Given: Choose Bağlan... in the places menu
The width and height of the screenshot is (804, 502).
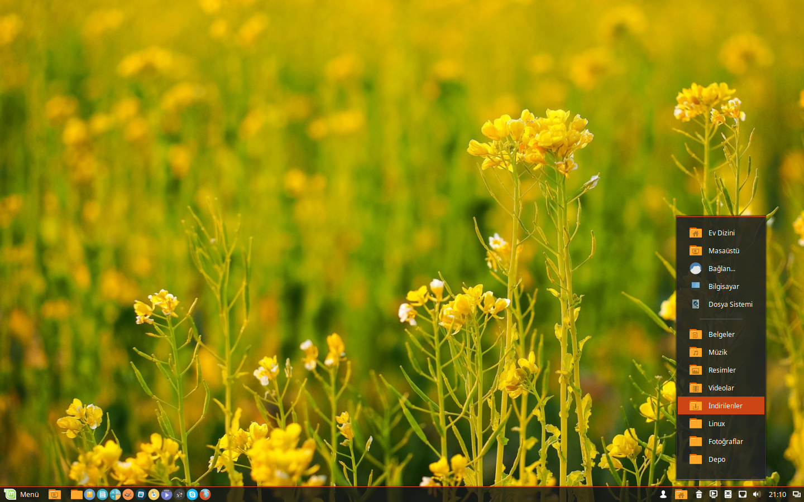Looking at the screenshot, I should coord(721,268).
